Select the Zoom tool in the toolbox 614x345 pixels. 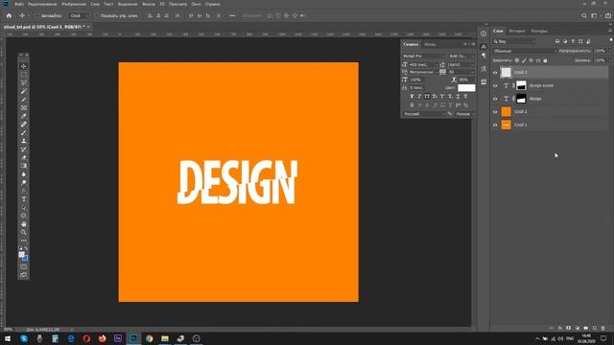(23, 232)
